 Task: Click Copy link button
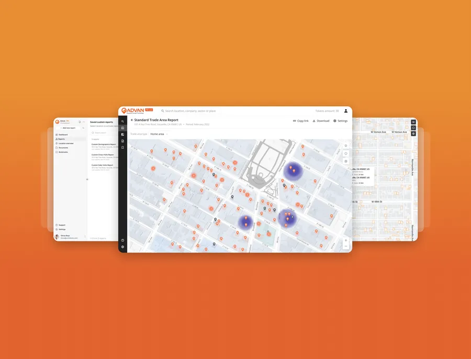click(301, 121)
